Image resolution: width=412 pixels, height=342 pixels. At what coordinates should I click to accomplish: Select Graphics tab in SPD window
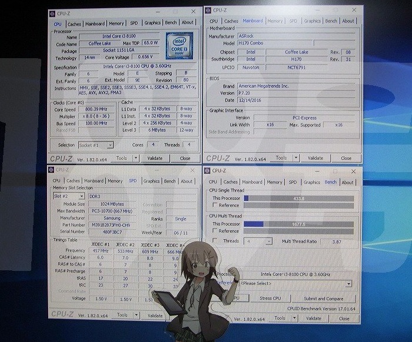coord(151,181)
